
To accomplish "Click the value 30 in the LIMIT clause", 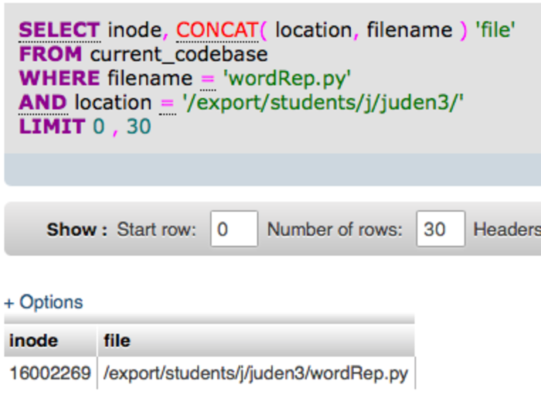I will coord(139,126).
